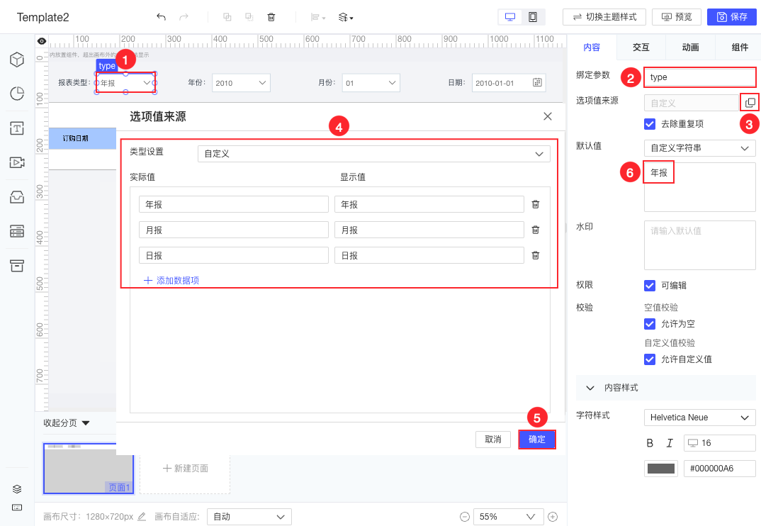Click the trash icon in top toolbar

271,17
